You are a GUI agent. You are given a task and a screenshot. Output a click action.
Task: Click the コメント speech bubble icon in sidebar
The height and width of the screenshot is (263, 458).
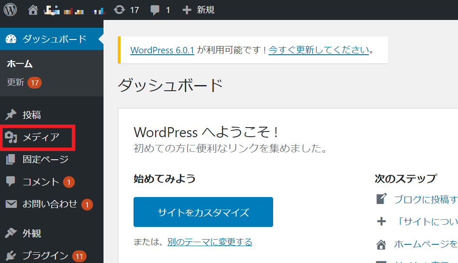click(10, 181)
